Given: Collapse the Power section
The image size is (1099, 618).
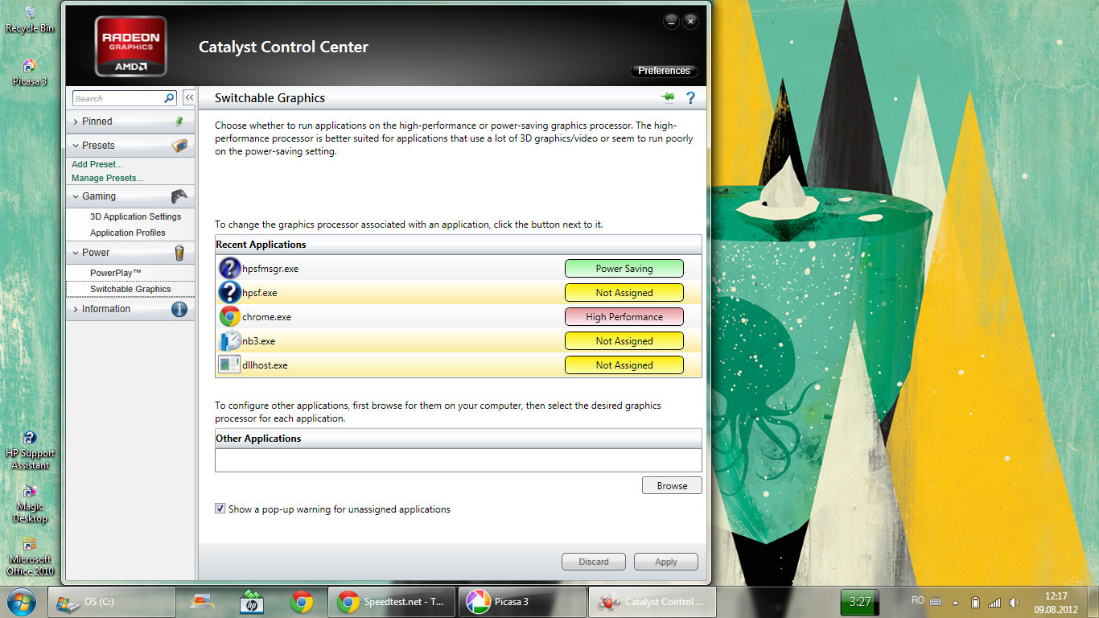Looking at the screenshot, I should (x=130, y=253).
